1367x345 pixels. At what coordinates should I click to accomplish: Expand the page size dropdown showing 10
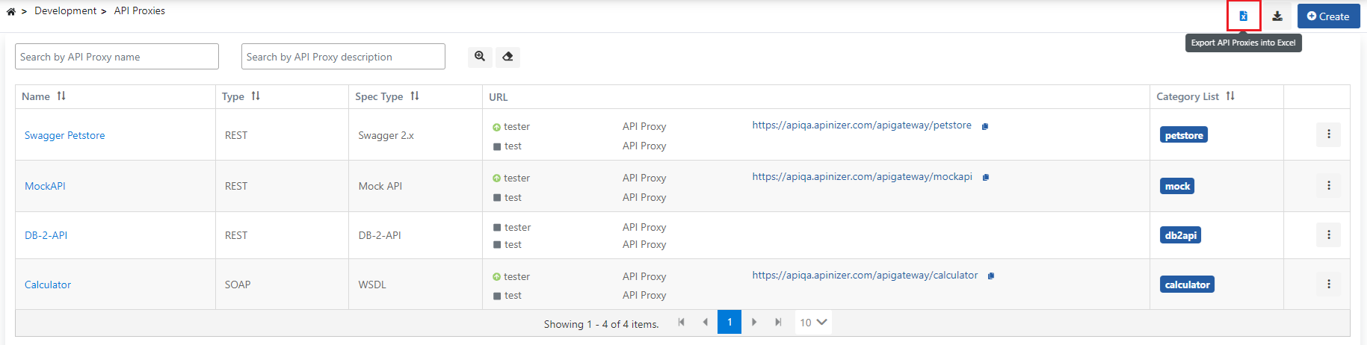click(813, 323)
